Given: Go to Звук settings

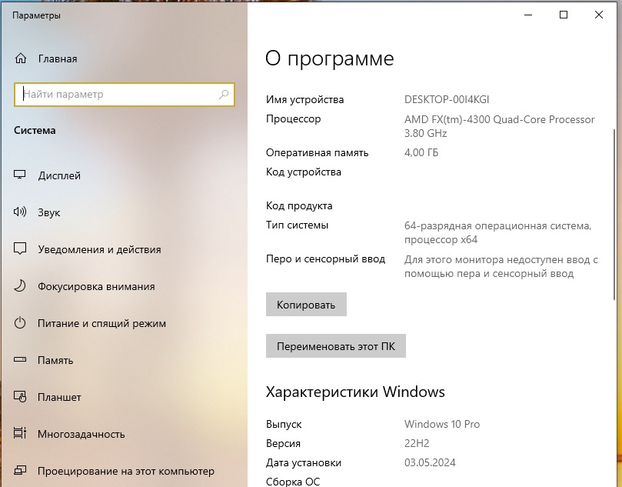Looking at the screenshot, I should [x=48, y=212].
